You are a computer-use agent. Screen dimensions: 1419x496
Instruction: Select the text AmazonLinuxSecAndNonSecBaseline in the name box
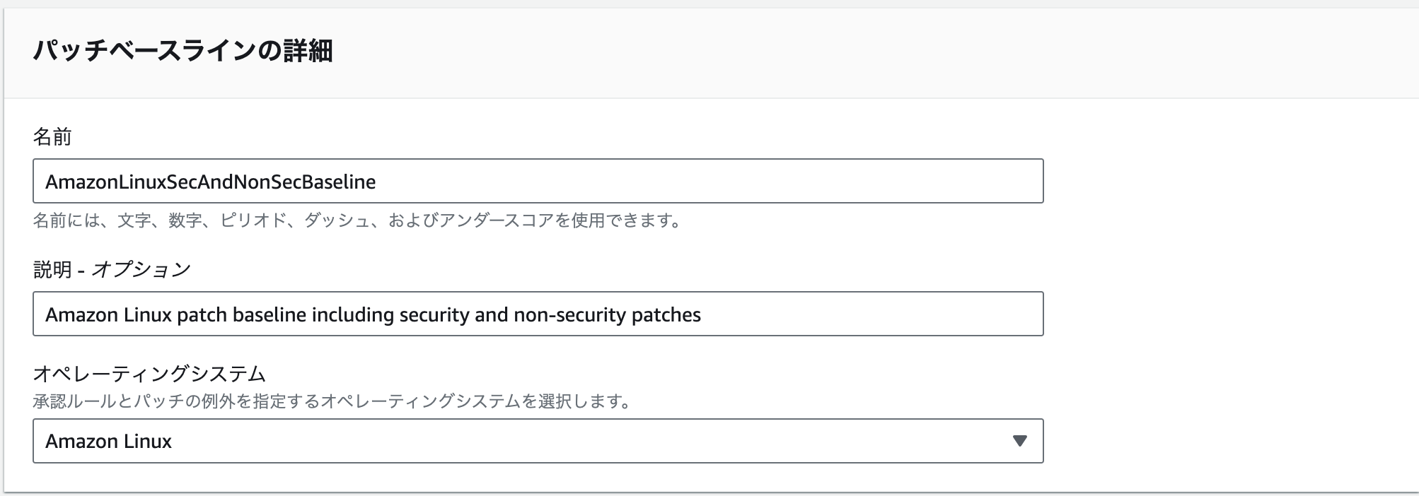[x=209, y=182]
